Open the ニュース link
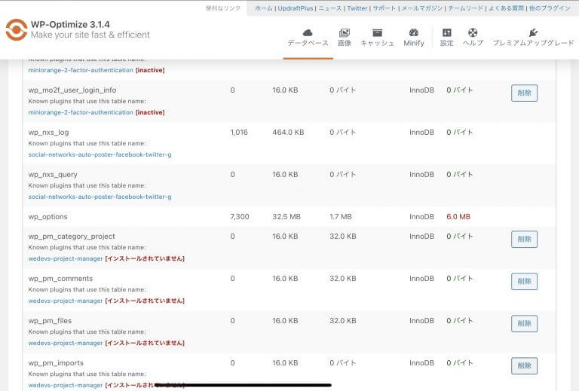Image resolution: width=579 pixels, height=391 pixels. pos(329,8)
